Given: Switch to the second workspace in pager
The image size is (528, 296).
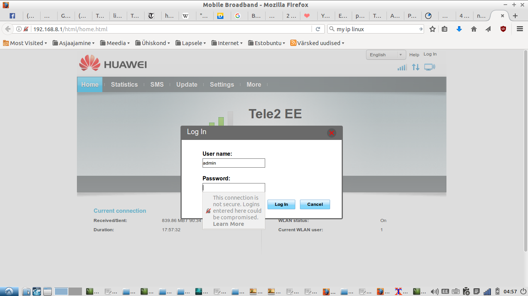Looking at the screenshot, I should pos(75,291).
